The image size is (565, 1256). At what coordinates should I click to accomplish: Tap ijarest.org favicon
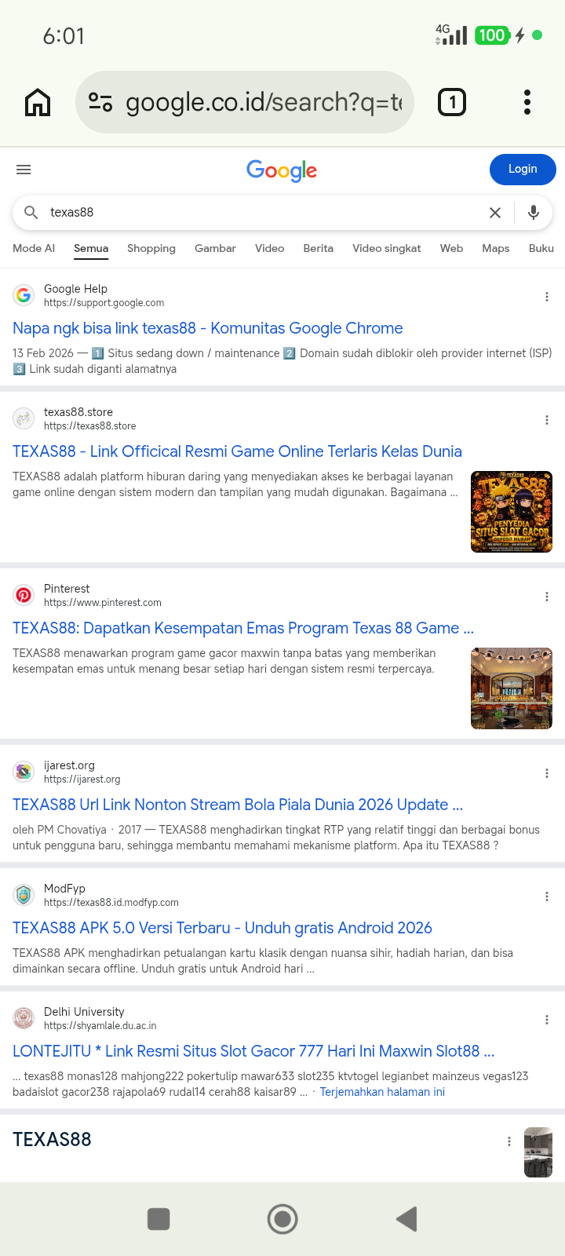pos(24,772)
